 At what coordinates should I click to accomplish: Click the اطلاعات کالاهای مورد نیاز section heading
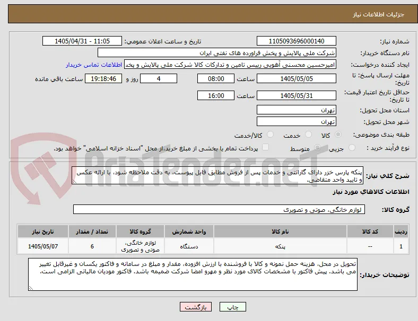(371, 192)
